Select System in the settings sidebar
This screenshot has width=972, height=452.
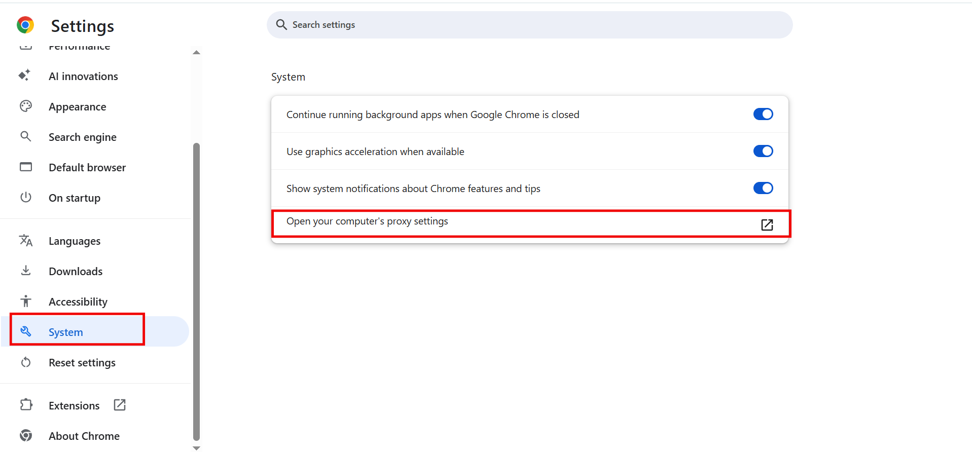pyautogui.click(x=66, y=332)
